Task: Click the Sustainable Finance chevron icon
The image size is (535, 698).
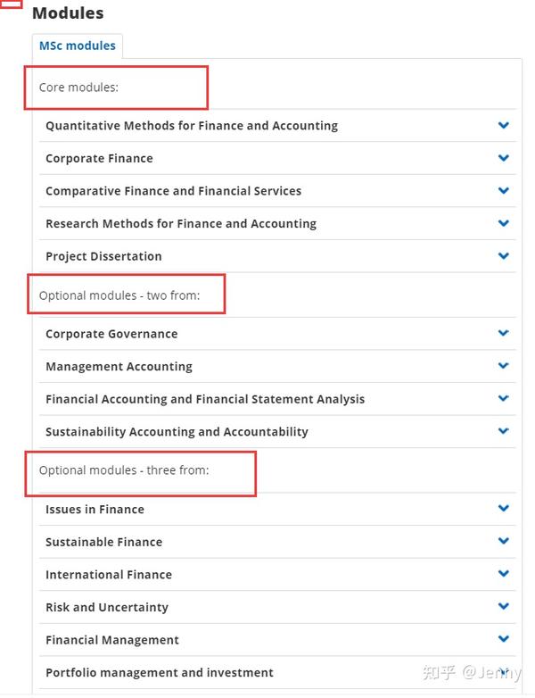Action: coord(504,541)
